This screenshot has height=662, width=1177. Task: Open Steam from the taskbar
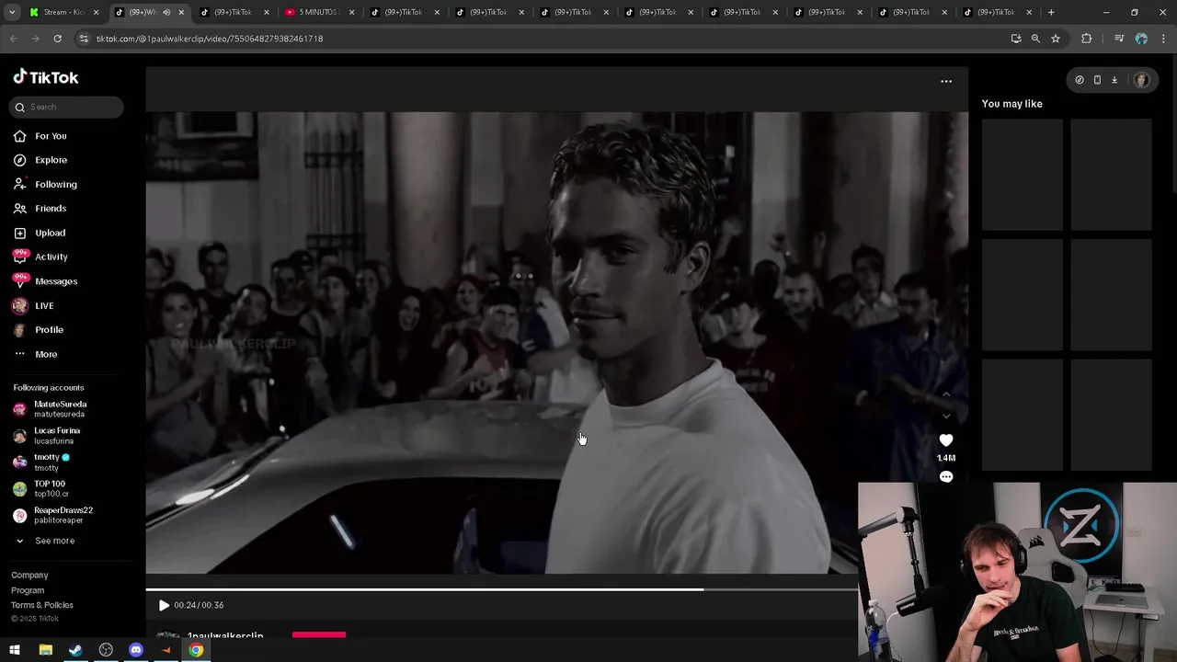click(x=75, y=650)
